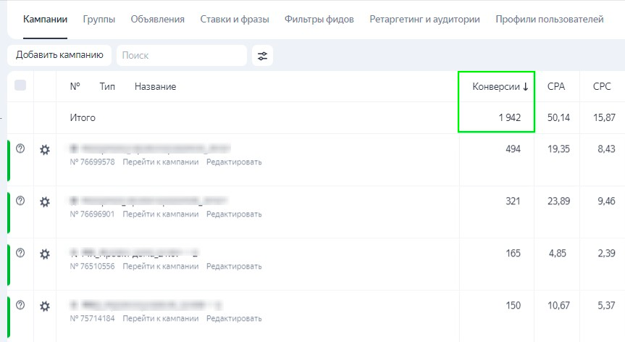
Task: Select the conversions value 150
Action: 513,306
